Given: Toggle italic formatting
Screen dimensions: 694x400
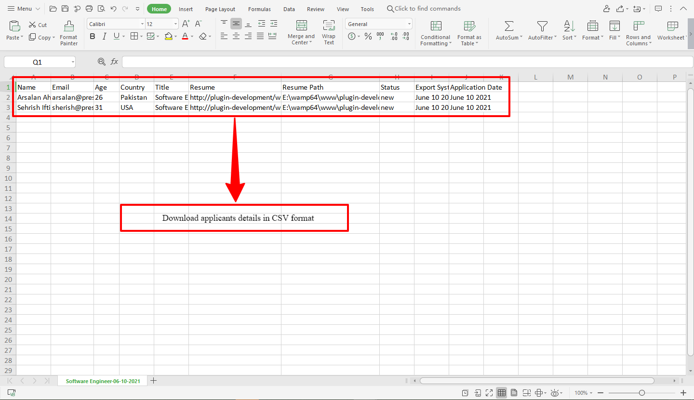Looking at the screenshot, I should point(104,36).
